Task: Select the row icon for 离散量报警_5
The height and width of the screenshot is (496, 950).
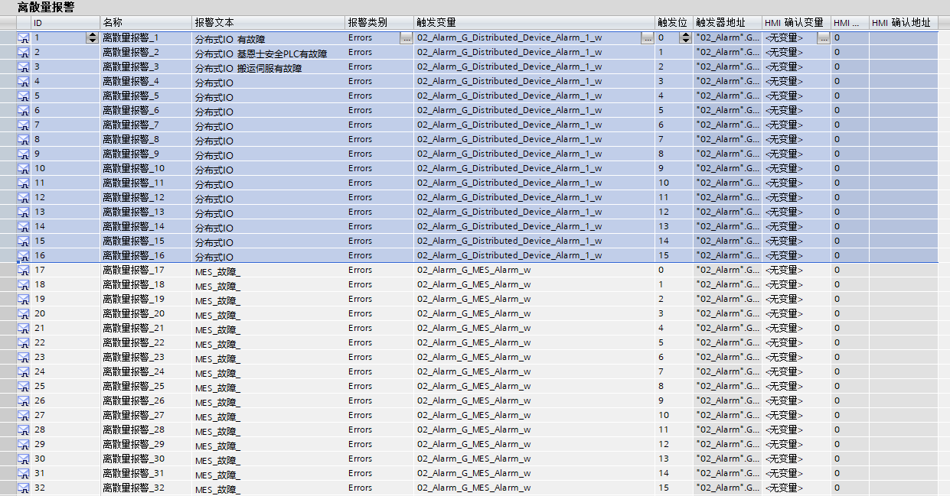Action: point(23,96)
